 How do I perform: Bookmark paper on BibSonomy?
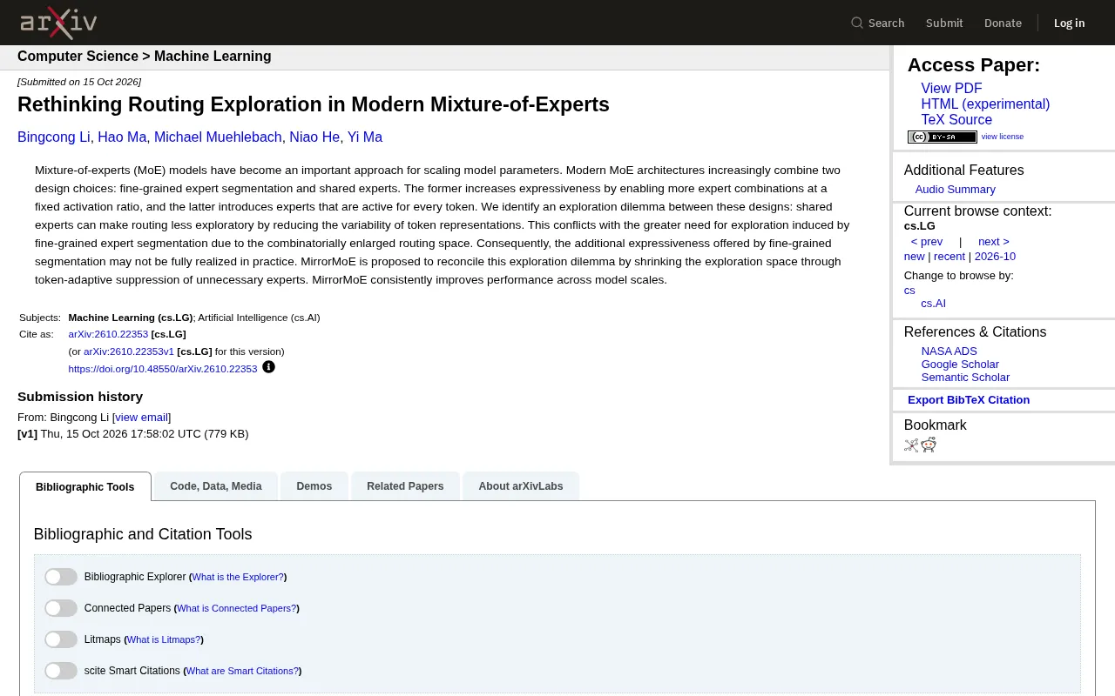[x=911, y=445]
